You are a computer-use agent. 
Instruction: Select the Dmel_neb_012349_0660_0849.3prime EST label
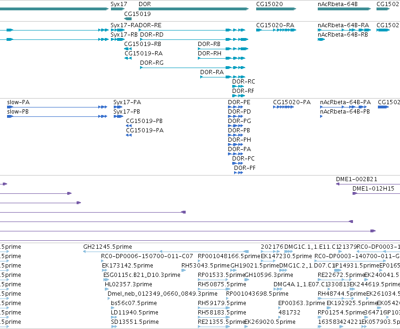(x=163, y=294)
